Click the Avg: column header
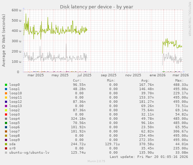This screenshot has width=193, height=165. pyautogui.click(x=145, y=81)
